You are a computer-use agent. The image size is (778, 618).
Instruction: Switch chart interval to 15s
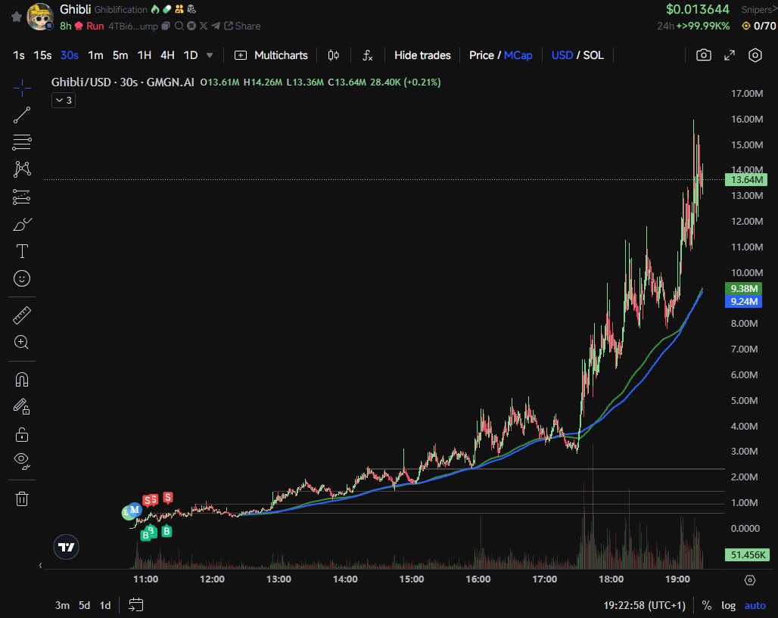tap(42, 55)
